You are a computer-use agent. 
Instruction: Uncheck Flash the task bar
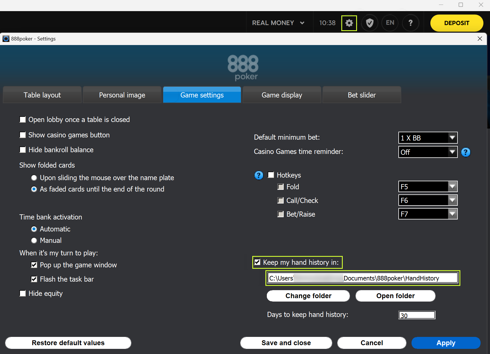coord(34,279)
